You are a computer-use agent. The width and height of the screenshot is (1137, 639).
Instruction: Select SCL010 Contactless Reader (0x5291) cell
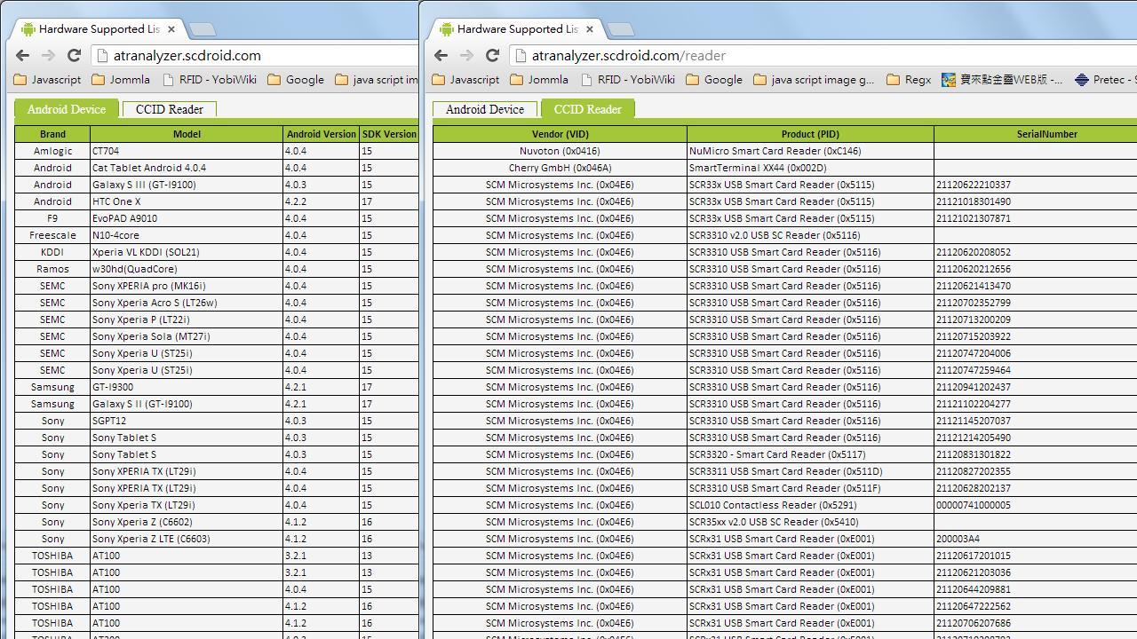click(810, 505)
